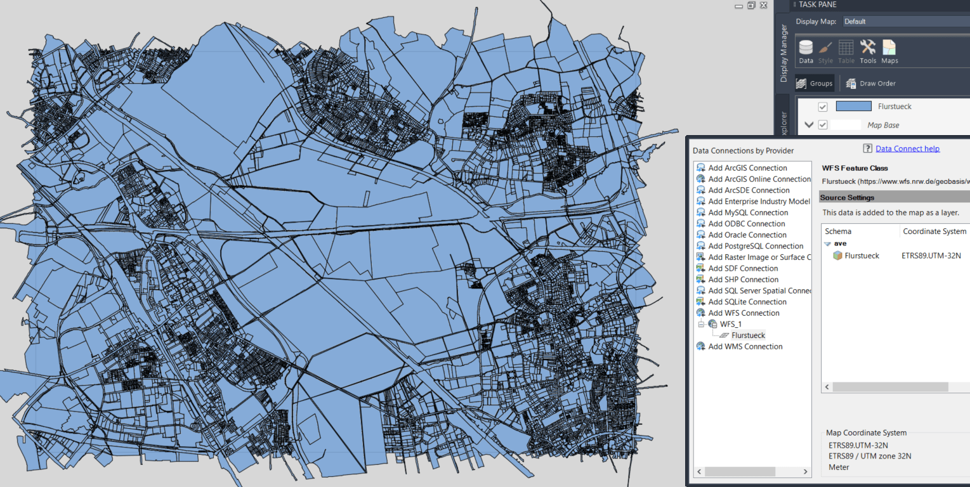Click the Flurstueck layer color swatch
This screenshot has height=487, width=970.
pos(853,106)
